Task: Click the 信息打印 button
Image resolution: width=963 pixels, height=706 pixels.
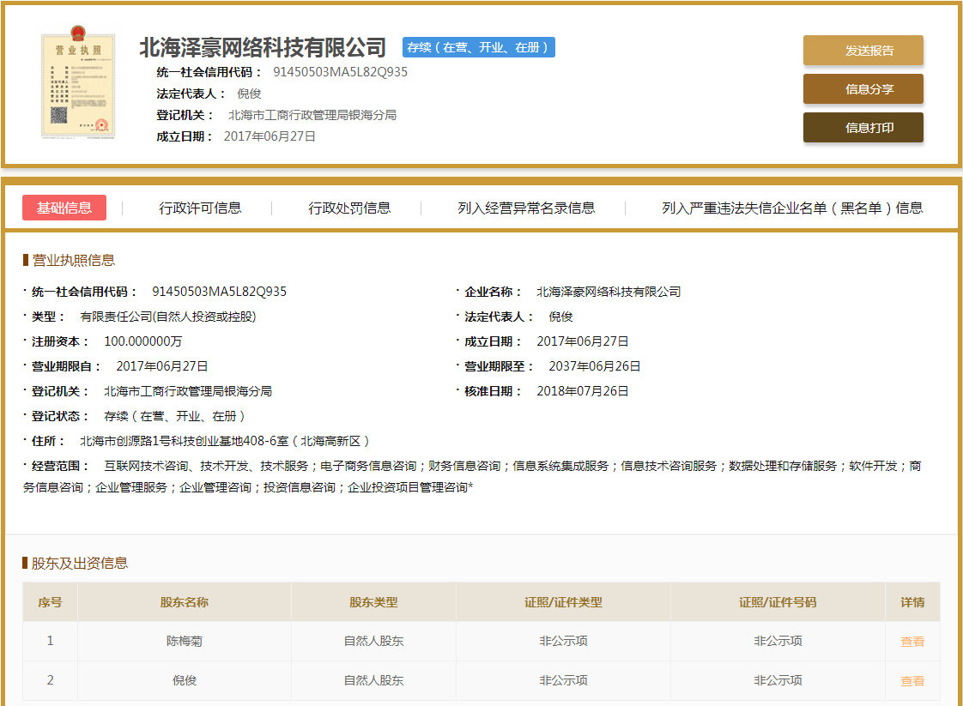Action: point(863,127)
